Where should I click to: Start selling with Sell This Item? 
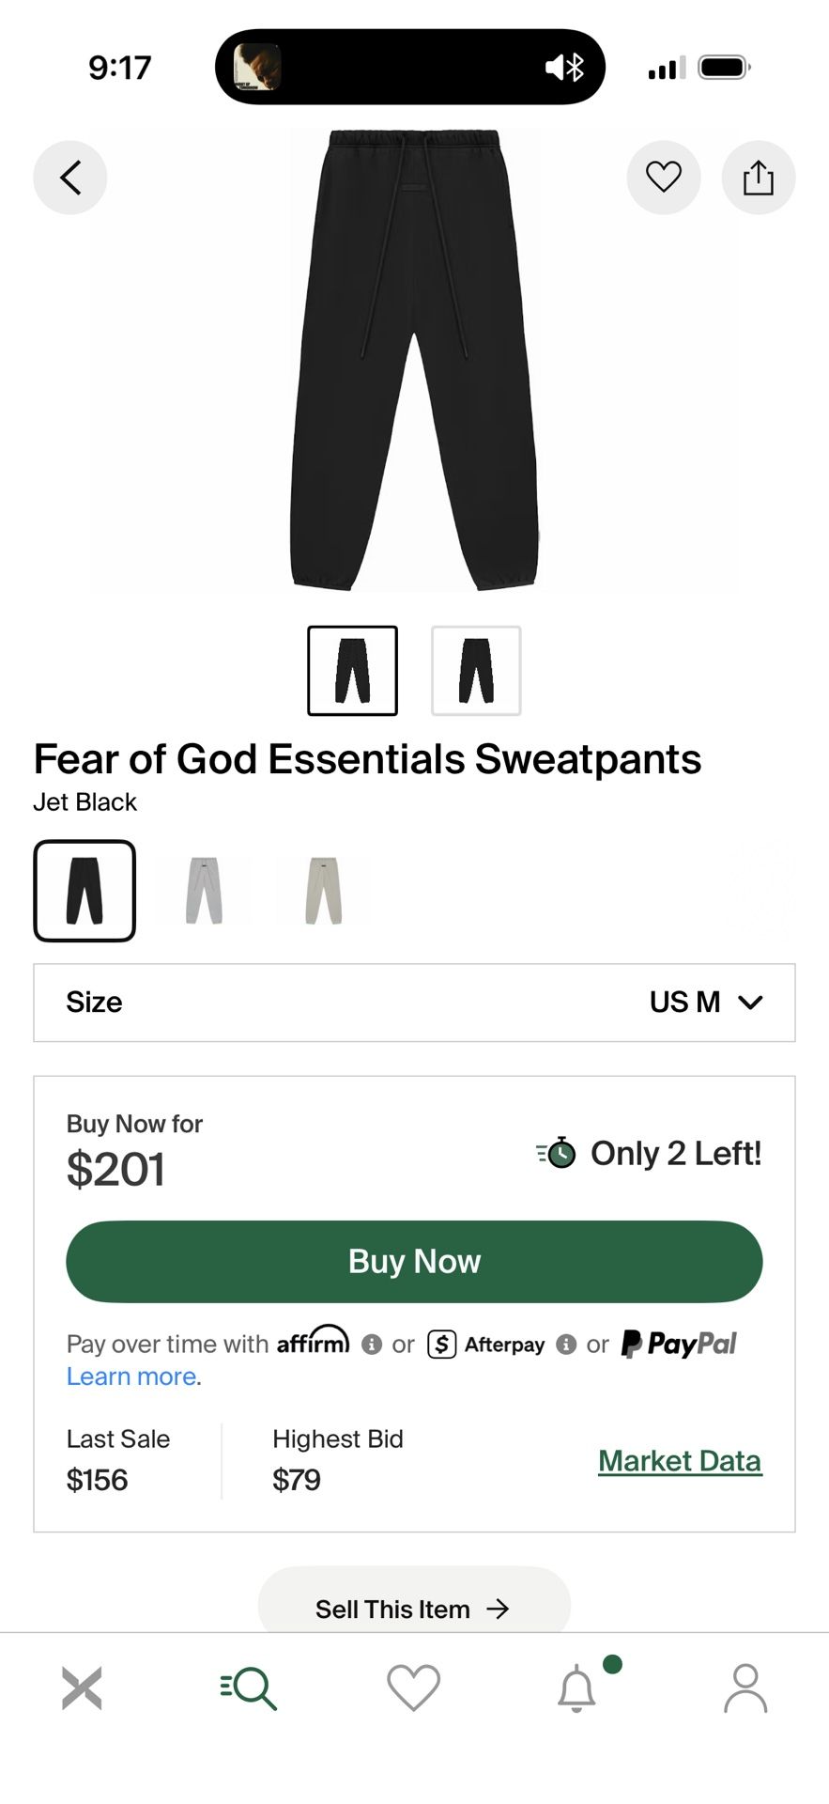click(x=413, y=1608)
